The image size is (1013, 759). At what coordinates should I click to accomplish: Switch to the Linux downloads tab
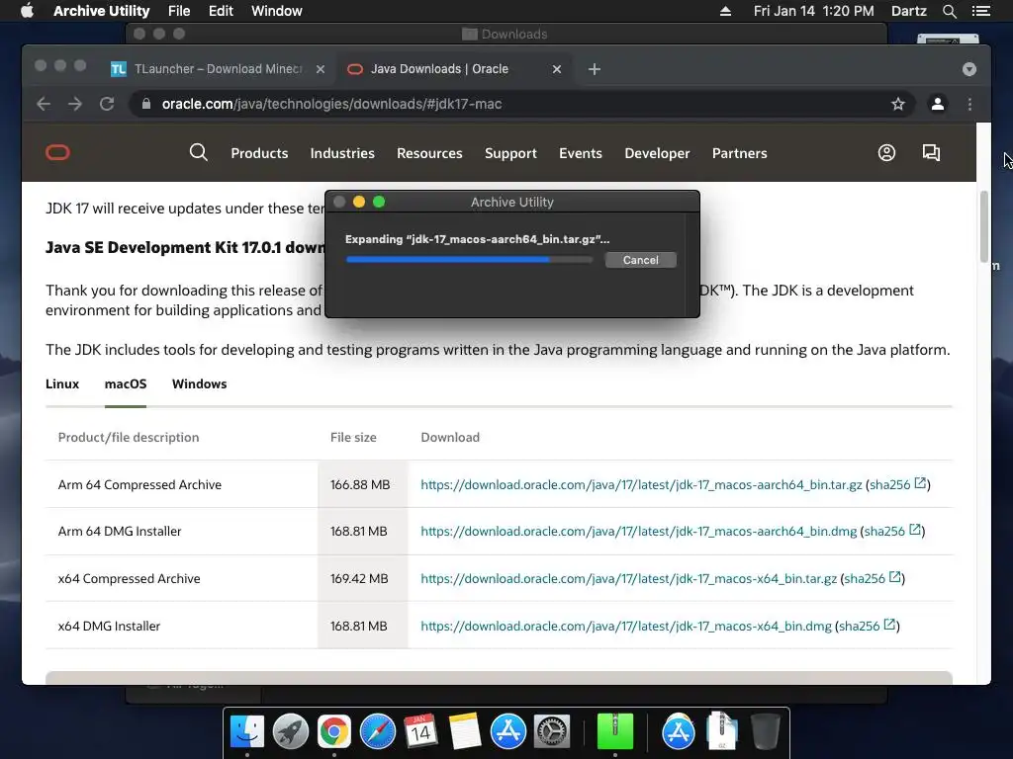[x=62, y=384]
